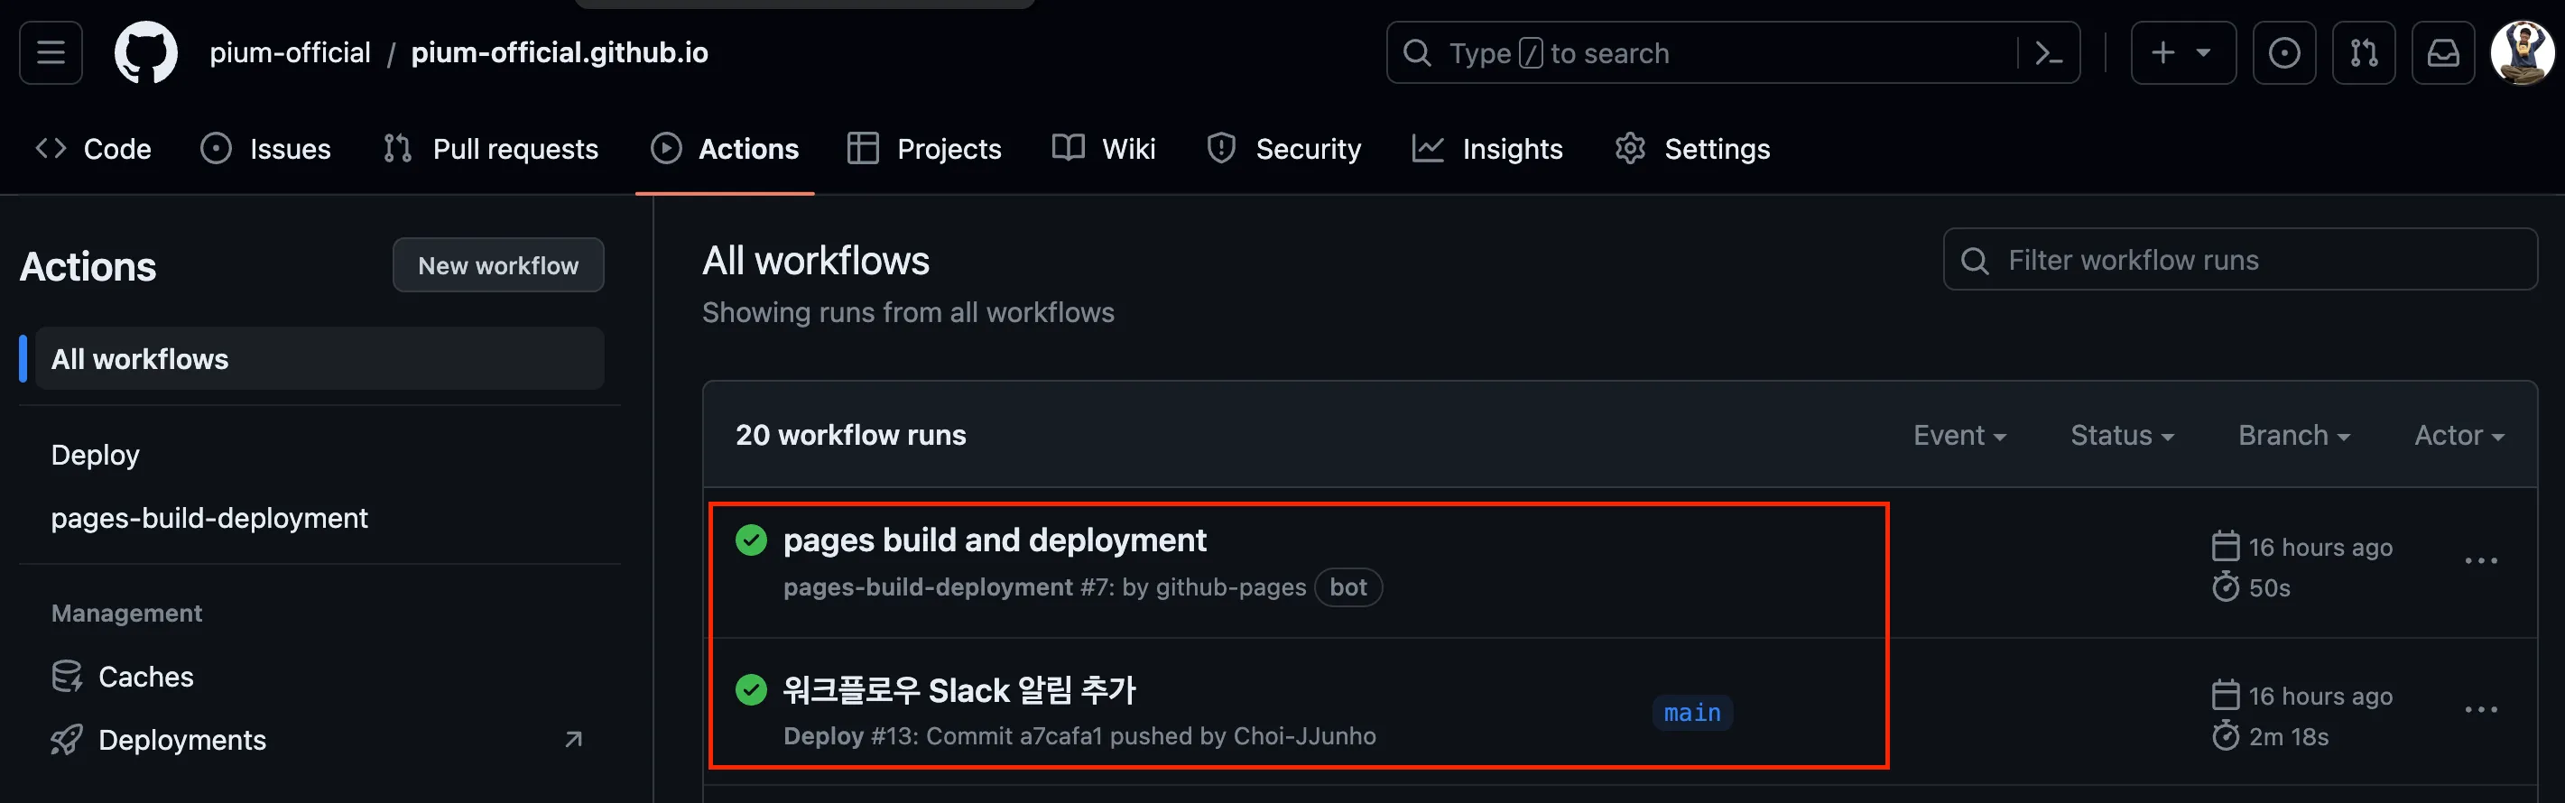
Task: Select the Deploy workflow in sidebar
Action: click(96, 455)
